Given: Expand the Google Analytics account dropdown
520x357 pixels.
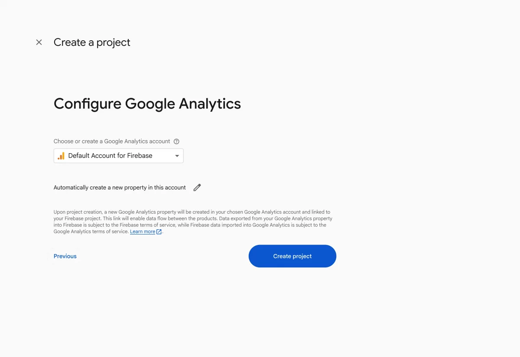Looking at the screenshot, I should pos(177,156).
